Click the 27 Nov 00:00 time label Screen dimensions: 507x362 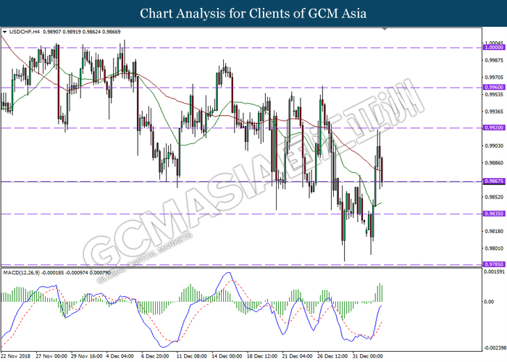[x=51, y=356]
